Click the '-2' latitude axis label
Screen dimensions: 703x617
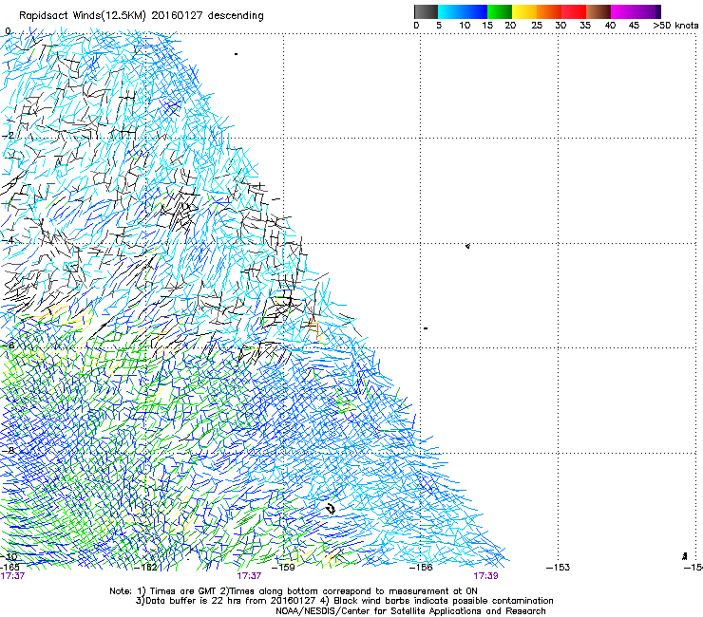[x=8, y=136]
